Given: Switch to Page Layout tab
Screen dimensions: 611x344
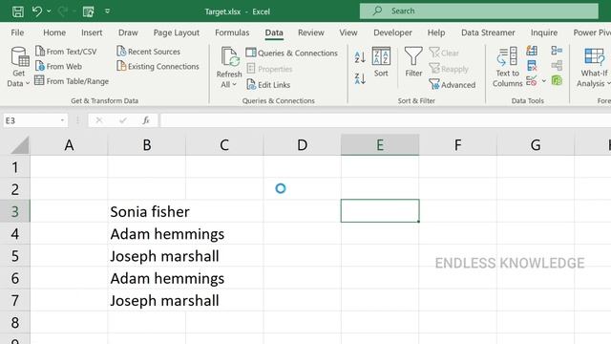Looking at the screenshot, I should pos(176,32).
